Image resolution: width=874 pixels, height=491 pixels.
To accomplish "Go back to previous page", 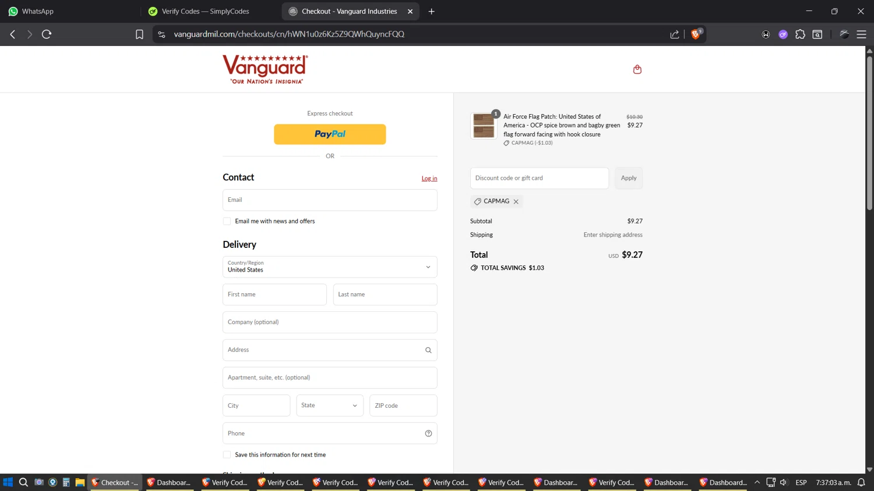I will [13, 34].
